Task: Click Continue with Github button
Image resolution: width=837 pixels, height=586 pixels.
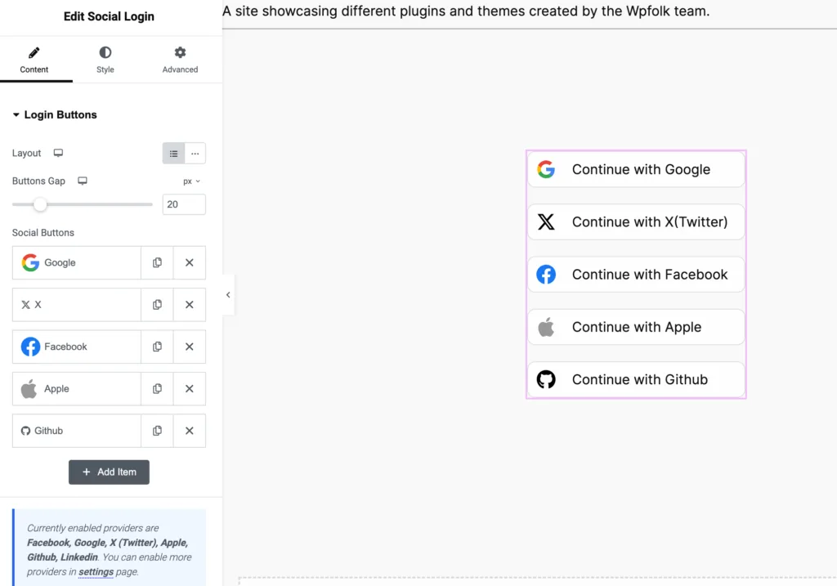Action: point(636,379)
